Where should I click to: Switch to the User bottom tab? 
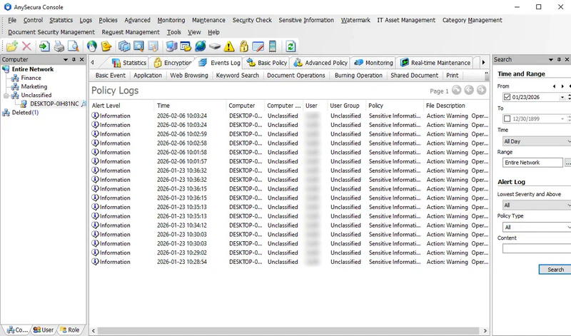44,330
